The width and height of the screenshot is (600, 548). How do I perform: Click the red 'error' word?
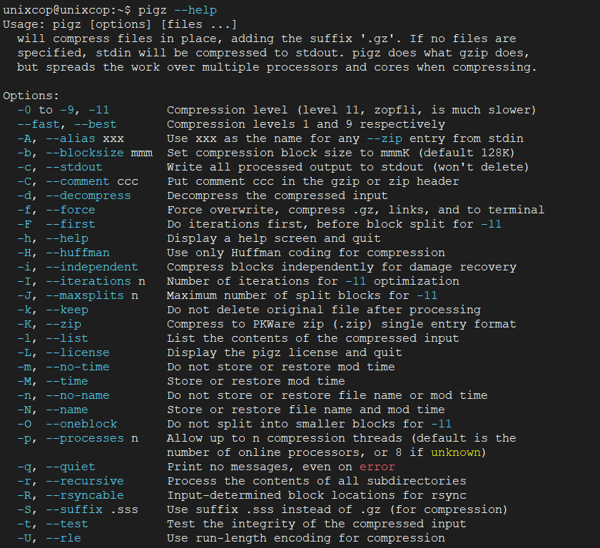pos(377,467)
